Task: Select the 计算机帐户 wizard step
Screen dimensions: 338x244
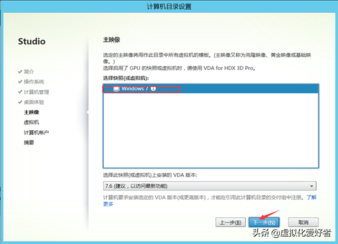Action: (37, 133)
